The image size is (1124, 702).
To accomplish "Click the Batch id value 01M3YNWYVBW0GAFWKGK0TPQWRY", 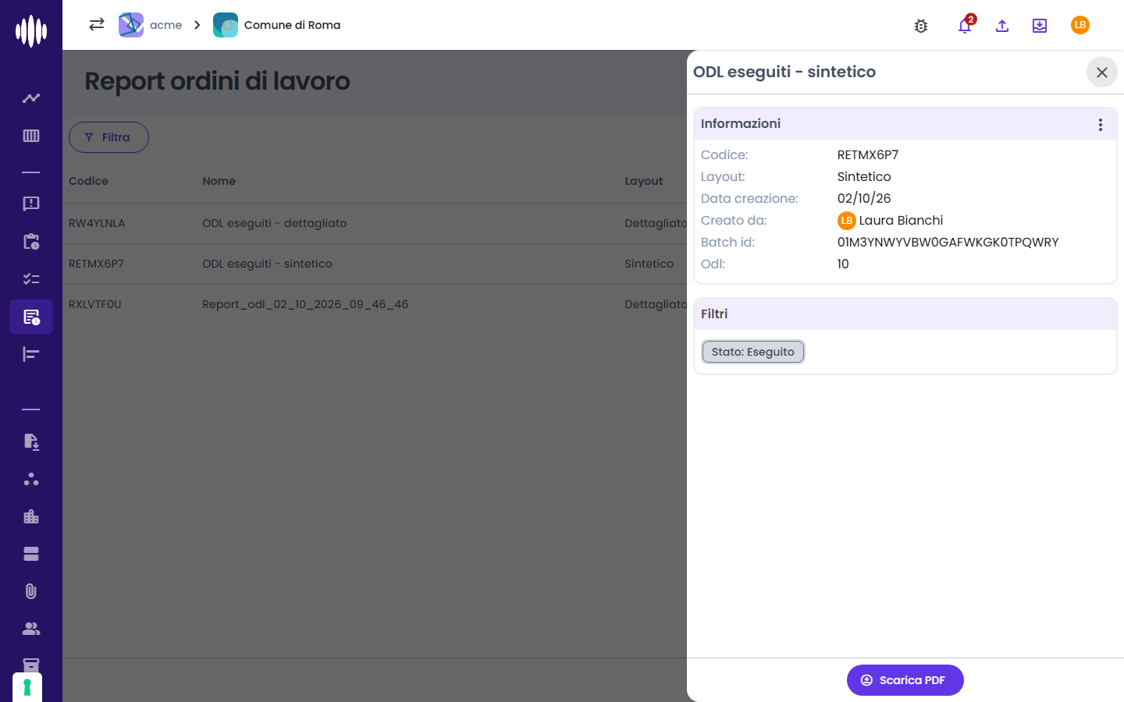I will coord(948,242).
